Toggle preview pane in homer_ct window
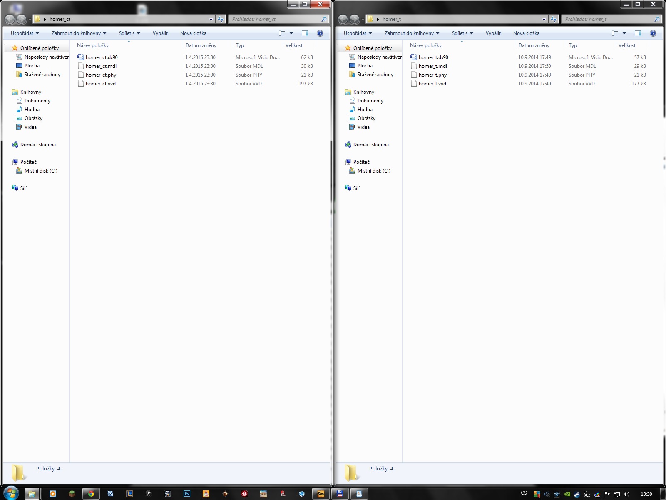 [x=305, y=33]
